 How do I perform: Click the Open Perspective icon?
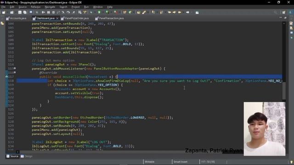pyautogui.click(x=284, y=12)
